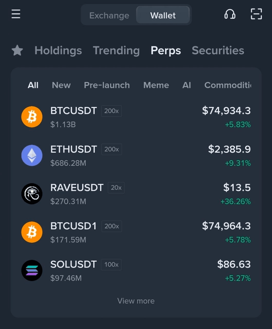Screen dimensions: 272x329
Task: Tap the RAVE eye logo icon
Action: point(32,194)
